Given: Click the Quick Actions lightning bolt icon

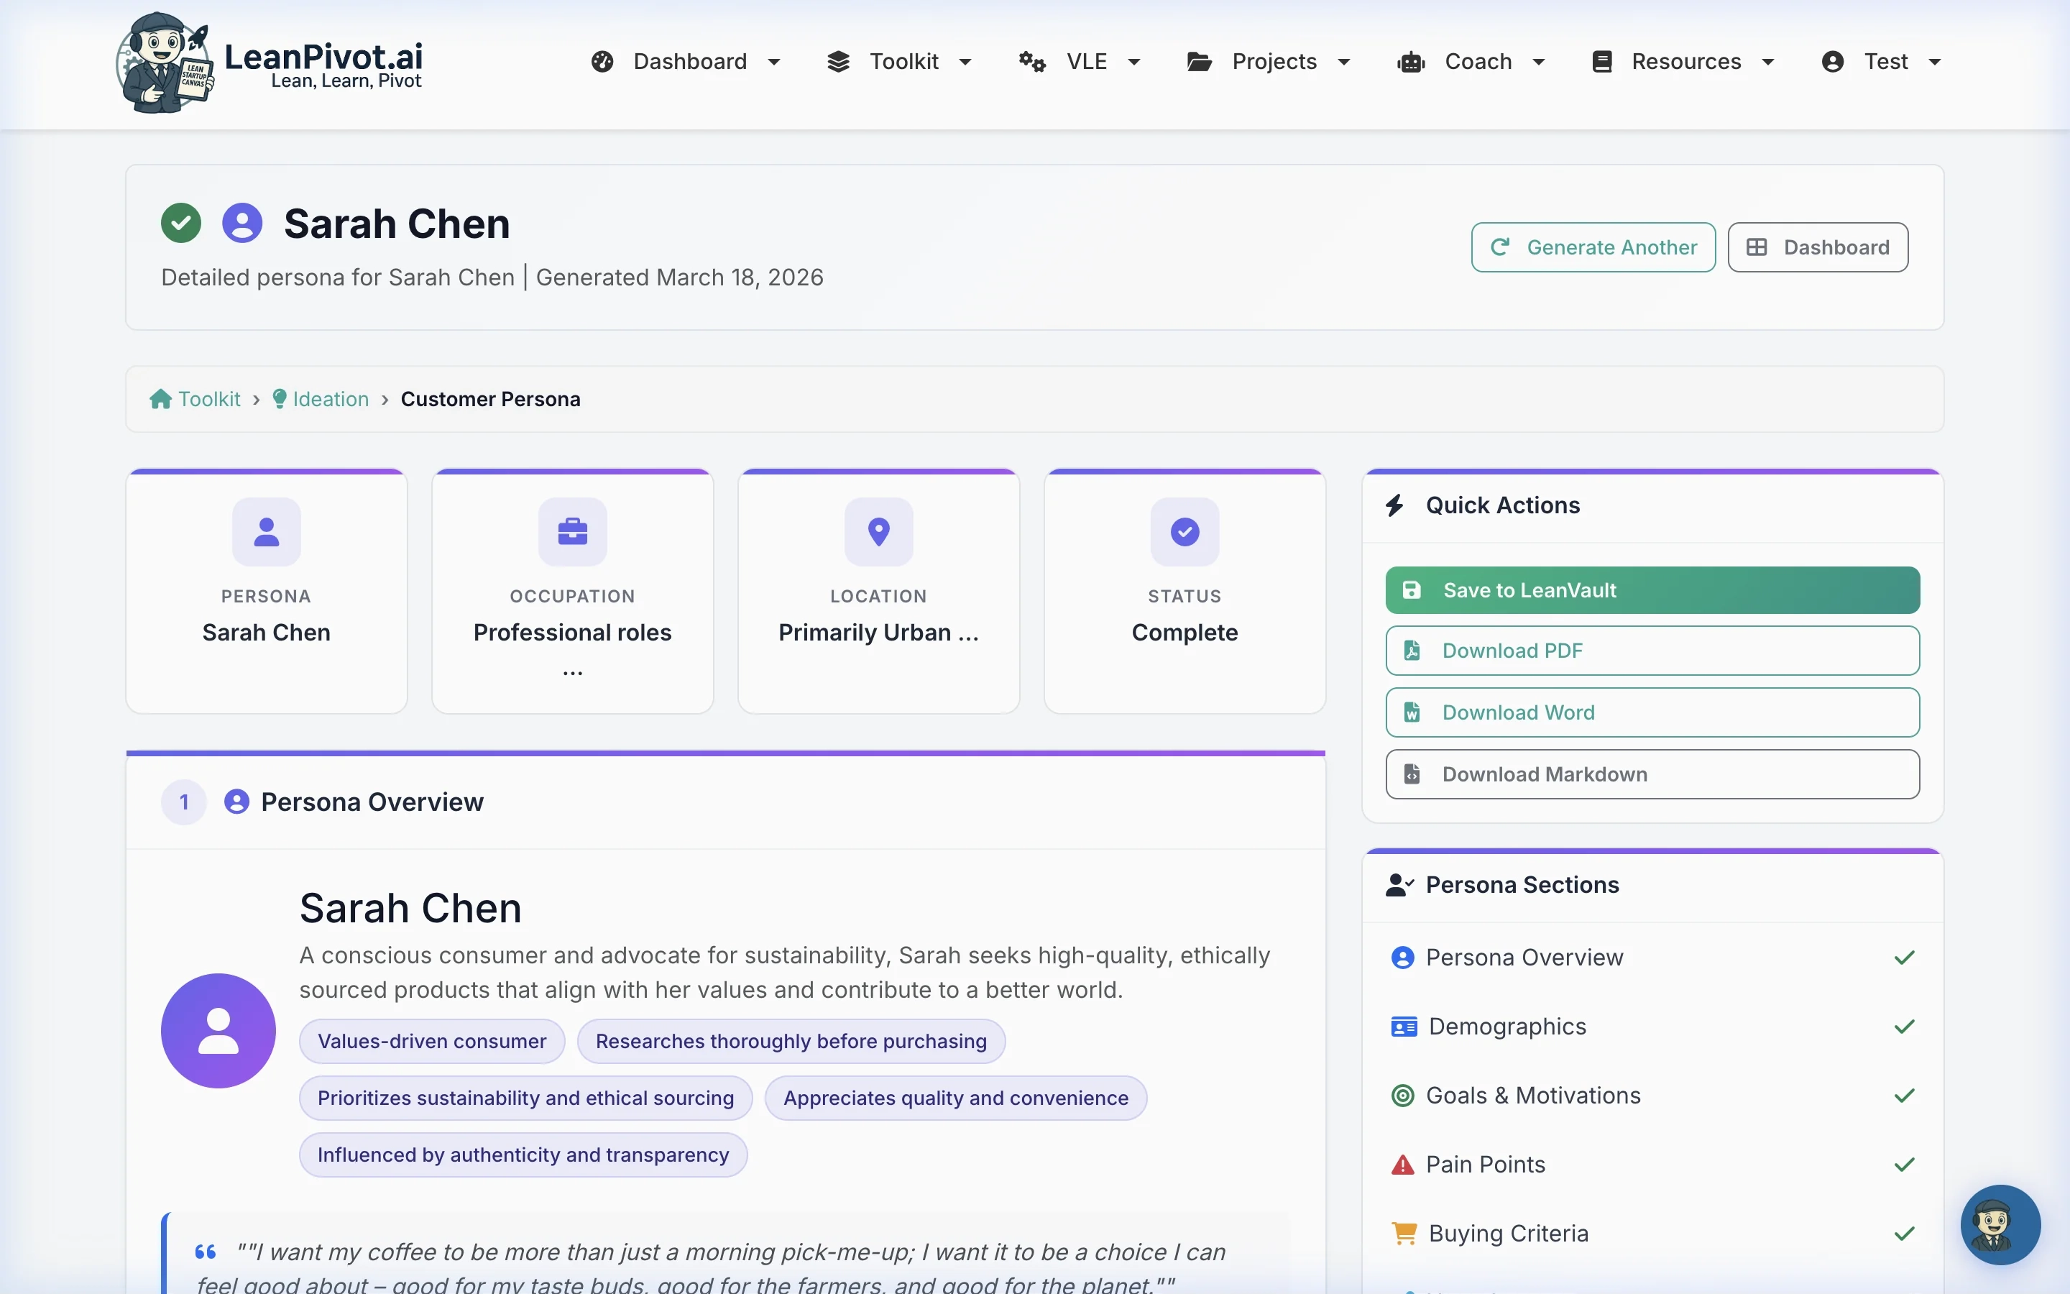Looking at the screenshot, I should [1395, 505].
